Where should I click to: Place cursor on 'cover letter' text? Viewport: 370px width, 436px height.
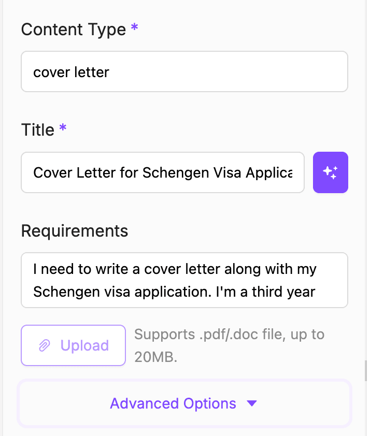point(71,71)
